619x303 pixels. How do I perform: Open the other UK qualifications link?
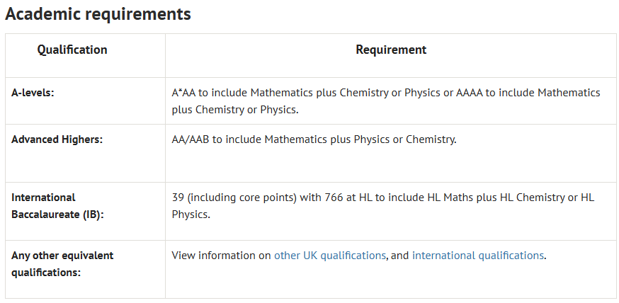pyautogui.click(x=329, y=256)
